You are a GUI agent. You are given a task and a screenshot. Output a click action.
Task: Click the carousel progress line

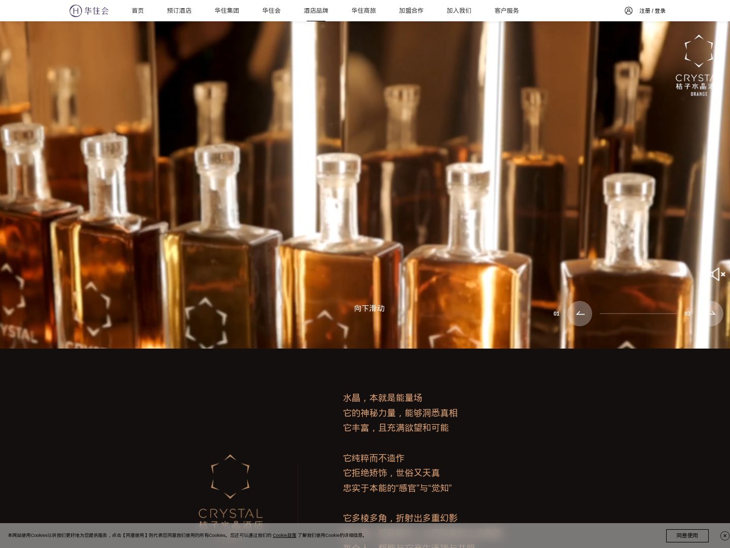coord(638,314)
